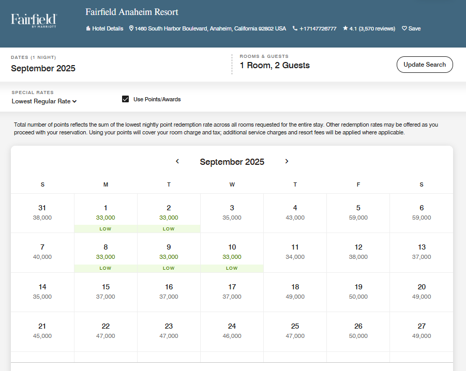Open the 1 Room, 2 Guests selector
The height and width of the screenshot is (371, 466).
275,65
